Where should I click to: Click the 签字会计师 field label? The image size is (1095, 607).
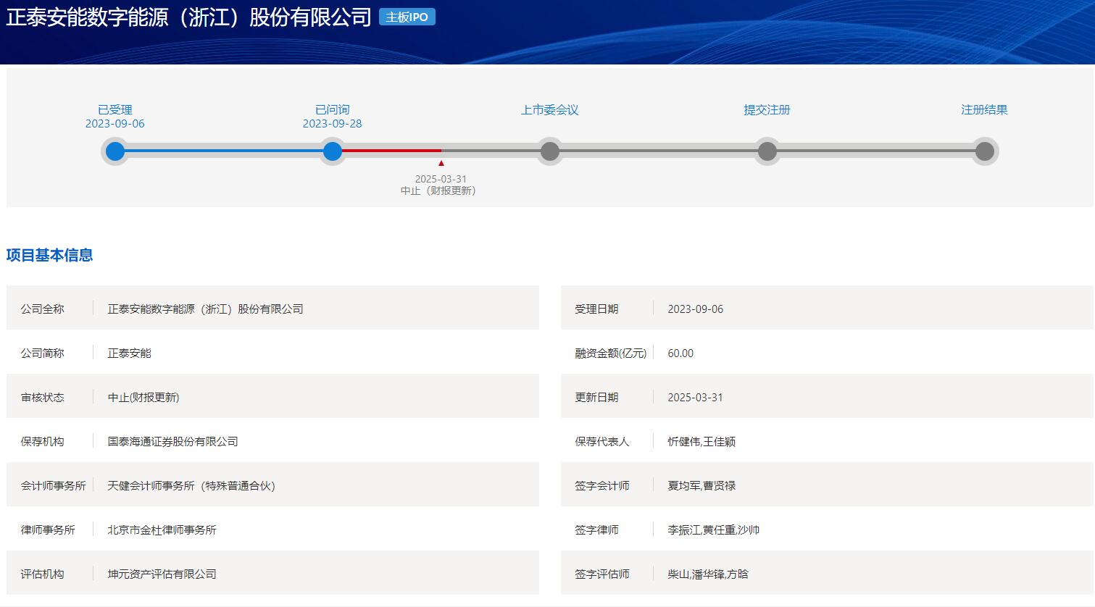(x=603, y=486)
